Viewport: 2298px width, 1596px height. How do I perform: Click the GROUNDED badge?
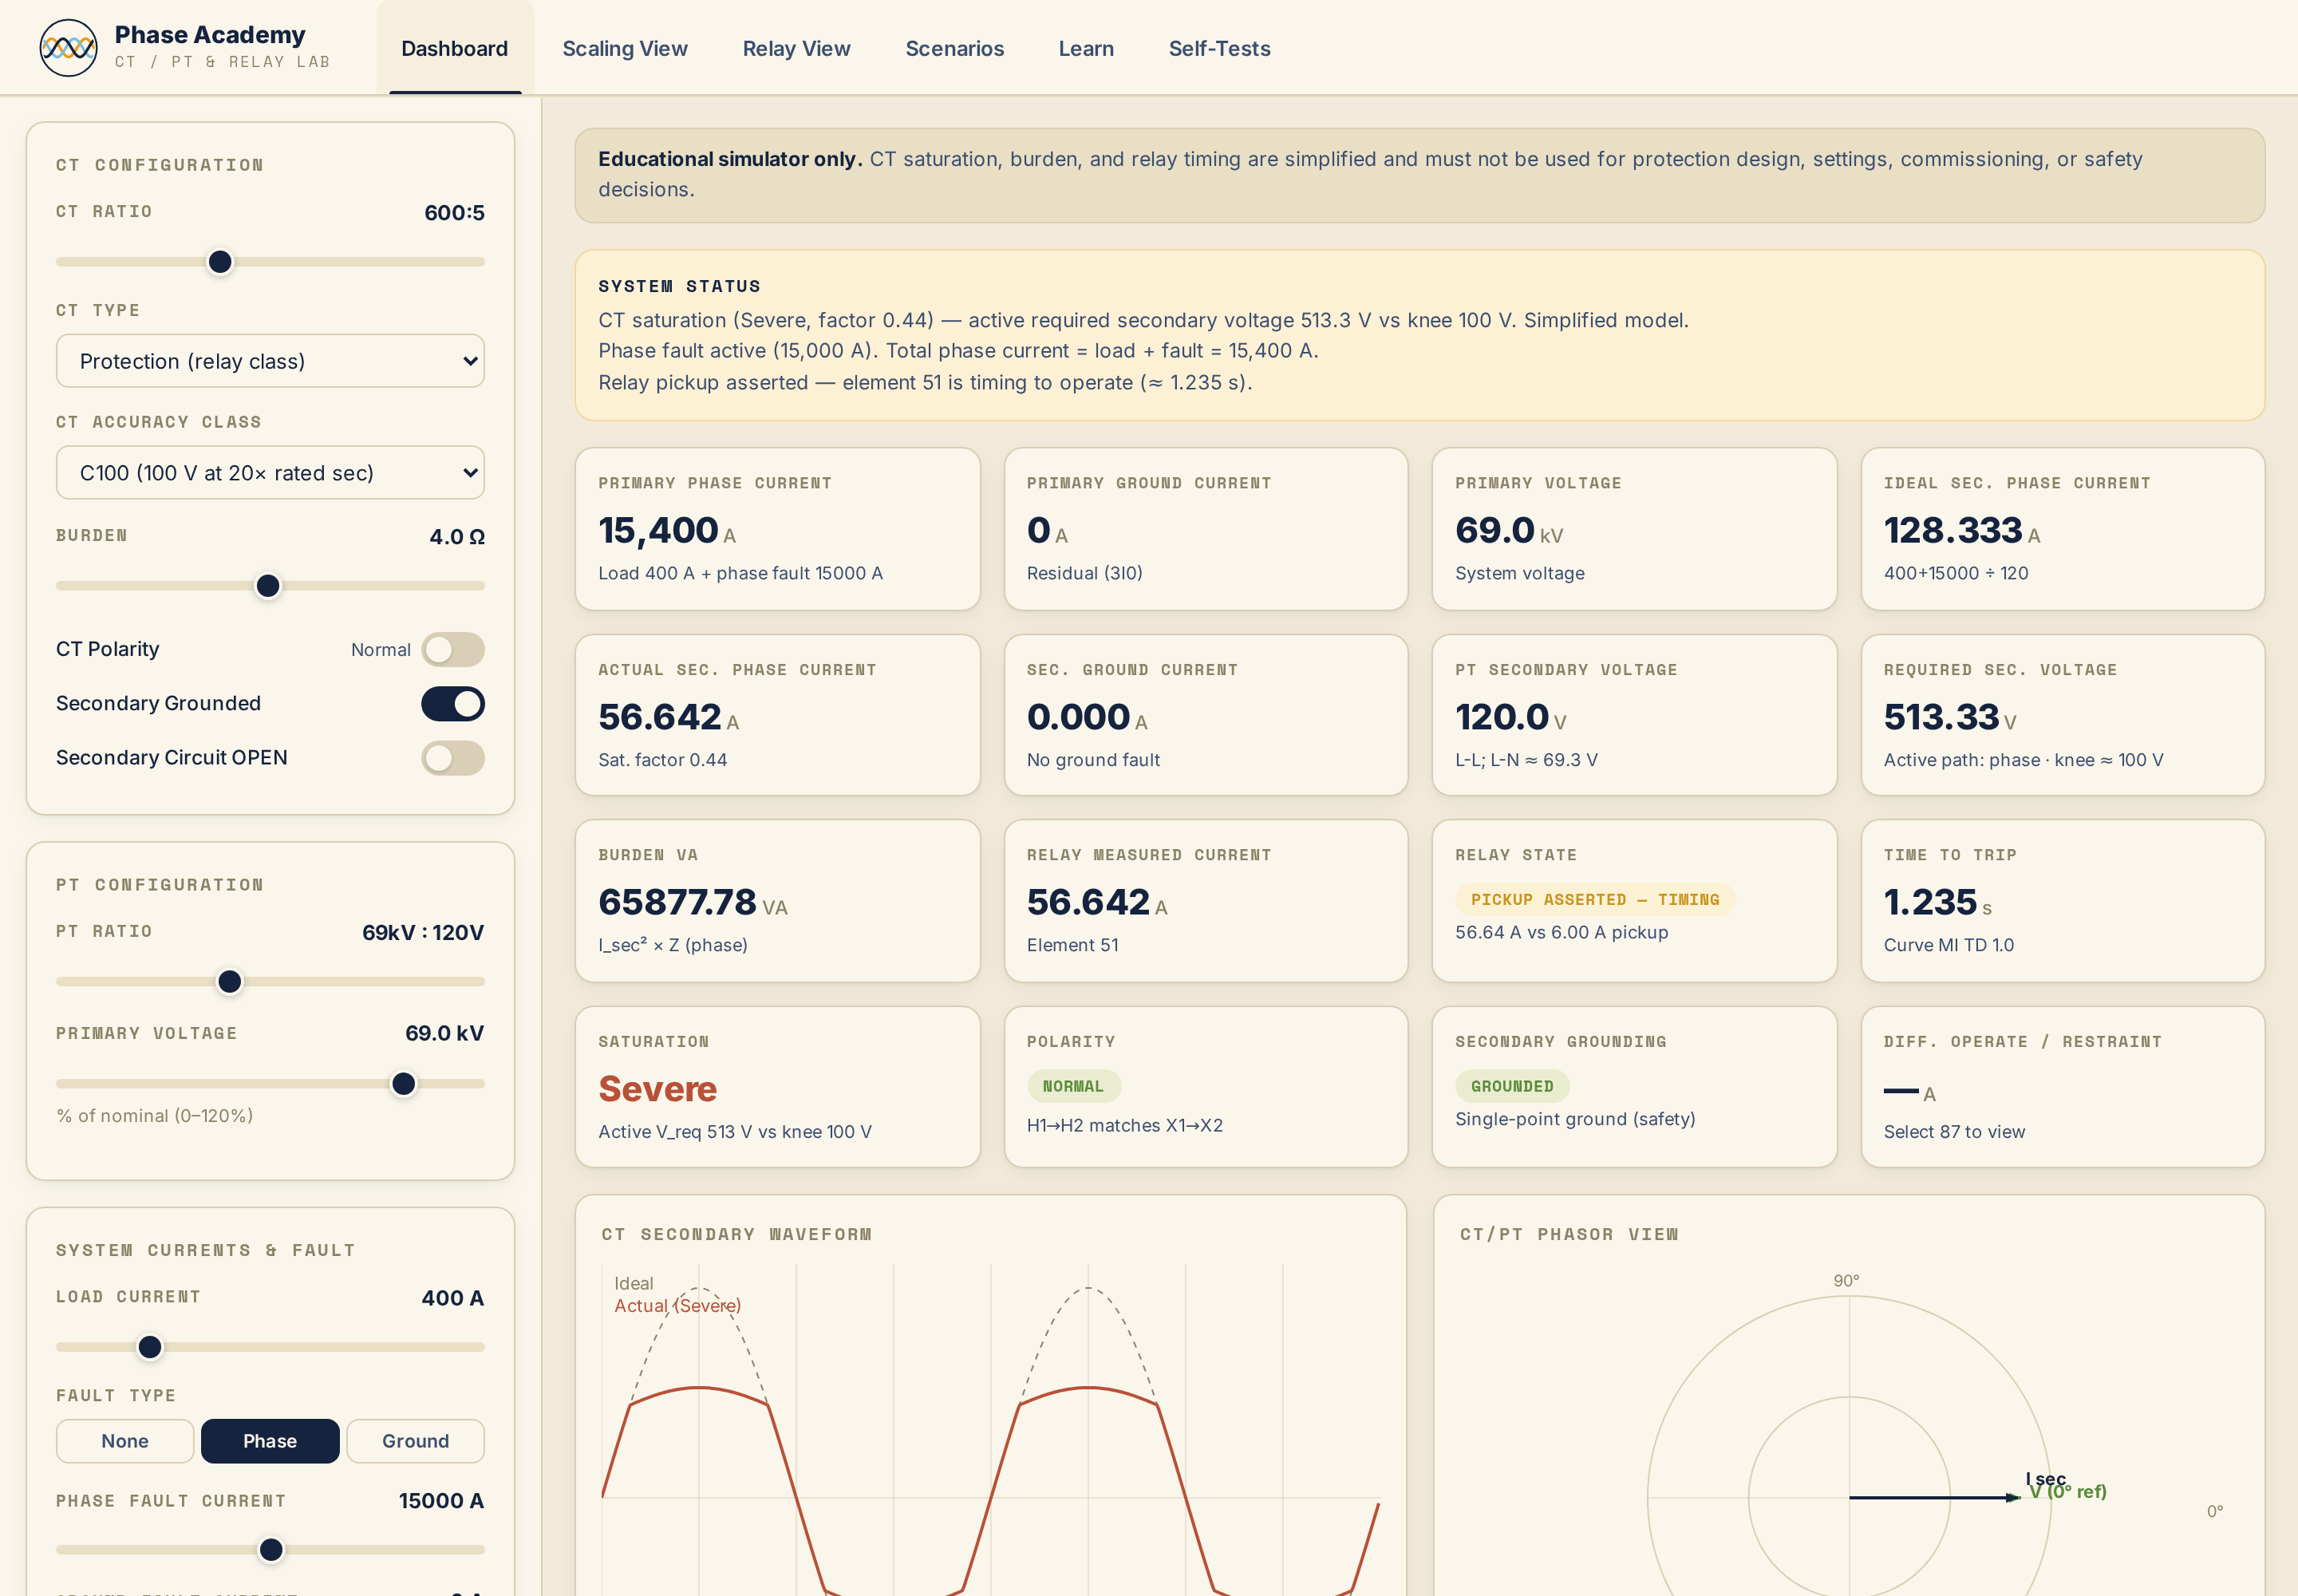coord(1511,1086)
